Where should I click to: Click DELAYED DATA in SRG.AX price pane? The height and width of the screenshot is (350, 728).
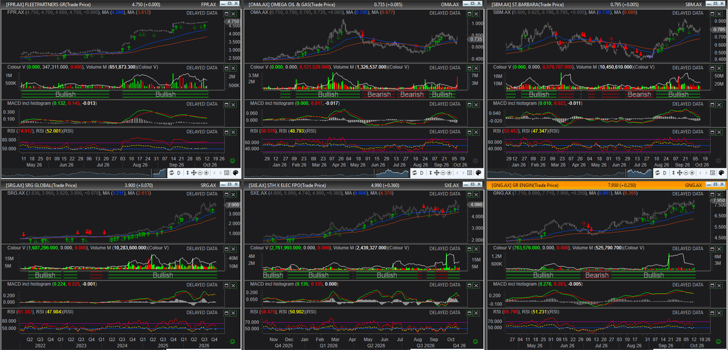201,193
